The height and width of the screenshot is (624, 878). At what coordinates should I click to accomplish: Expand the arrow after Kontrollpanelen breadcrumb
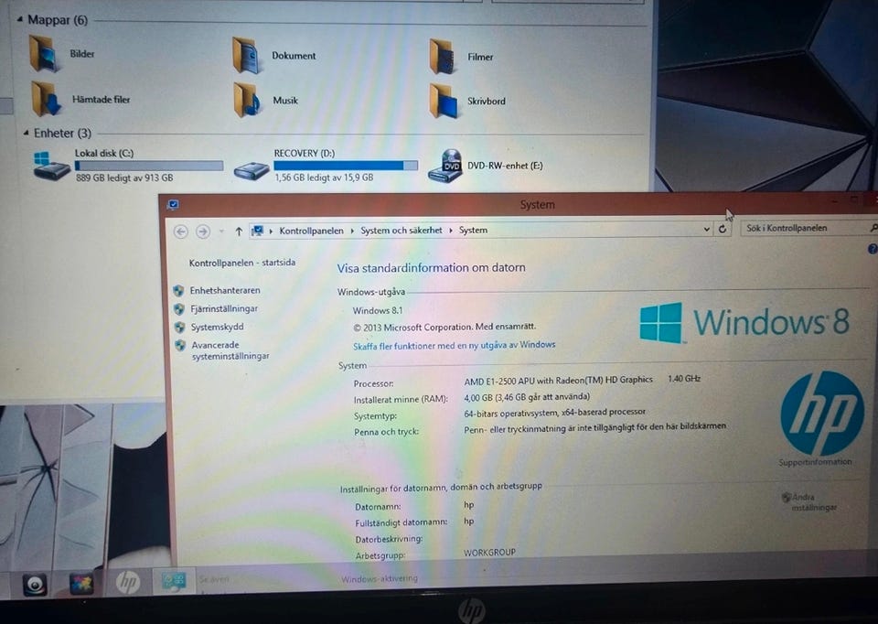[x=352, y=231]
